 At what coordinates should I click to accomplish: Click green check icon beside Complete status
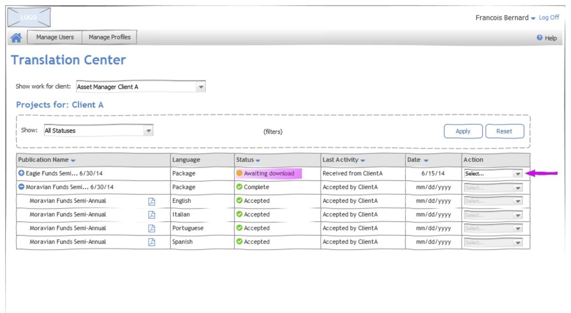[x=240, y=187]
